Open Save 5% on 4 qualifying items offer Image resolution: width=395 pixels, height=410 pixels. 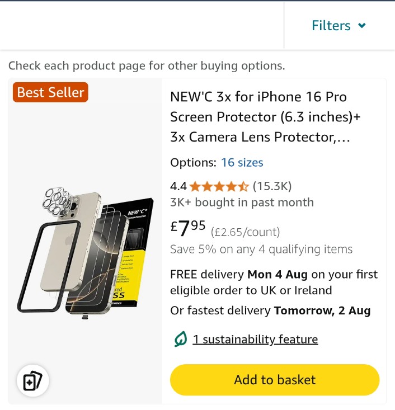click(261, 249)
